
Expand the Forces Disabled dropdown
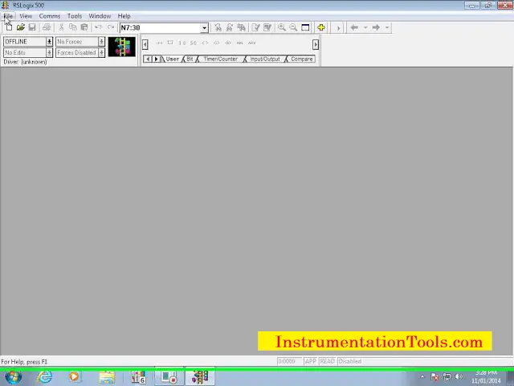pos(101,52)
